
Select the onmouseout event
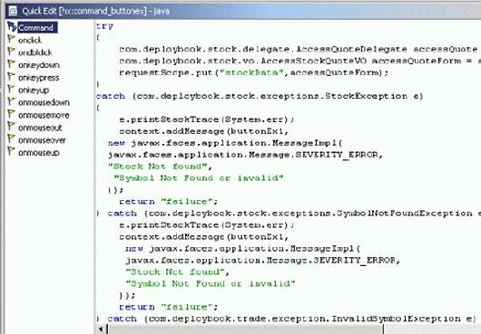(x=40, y=128)
